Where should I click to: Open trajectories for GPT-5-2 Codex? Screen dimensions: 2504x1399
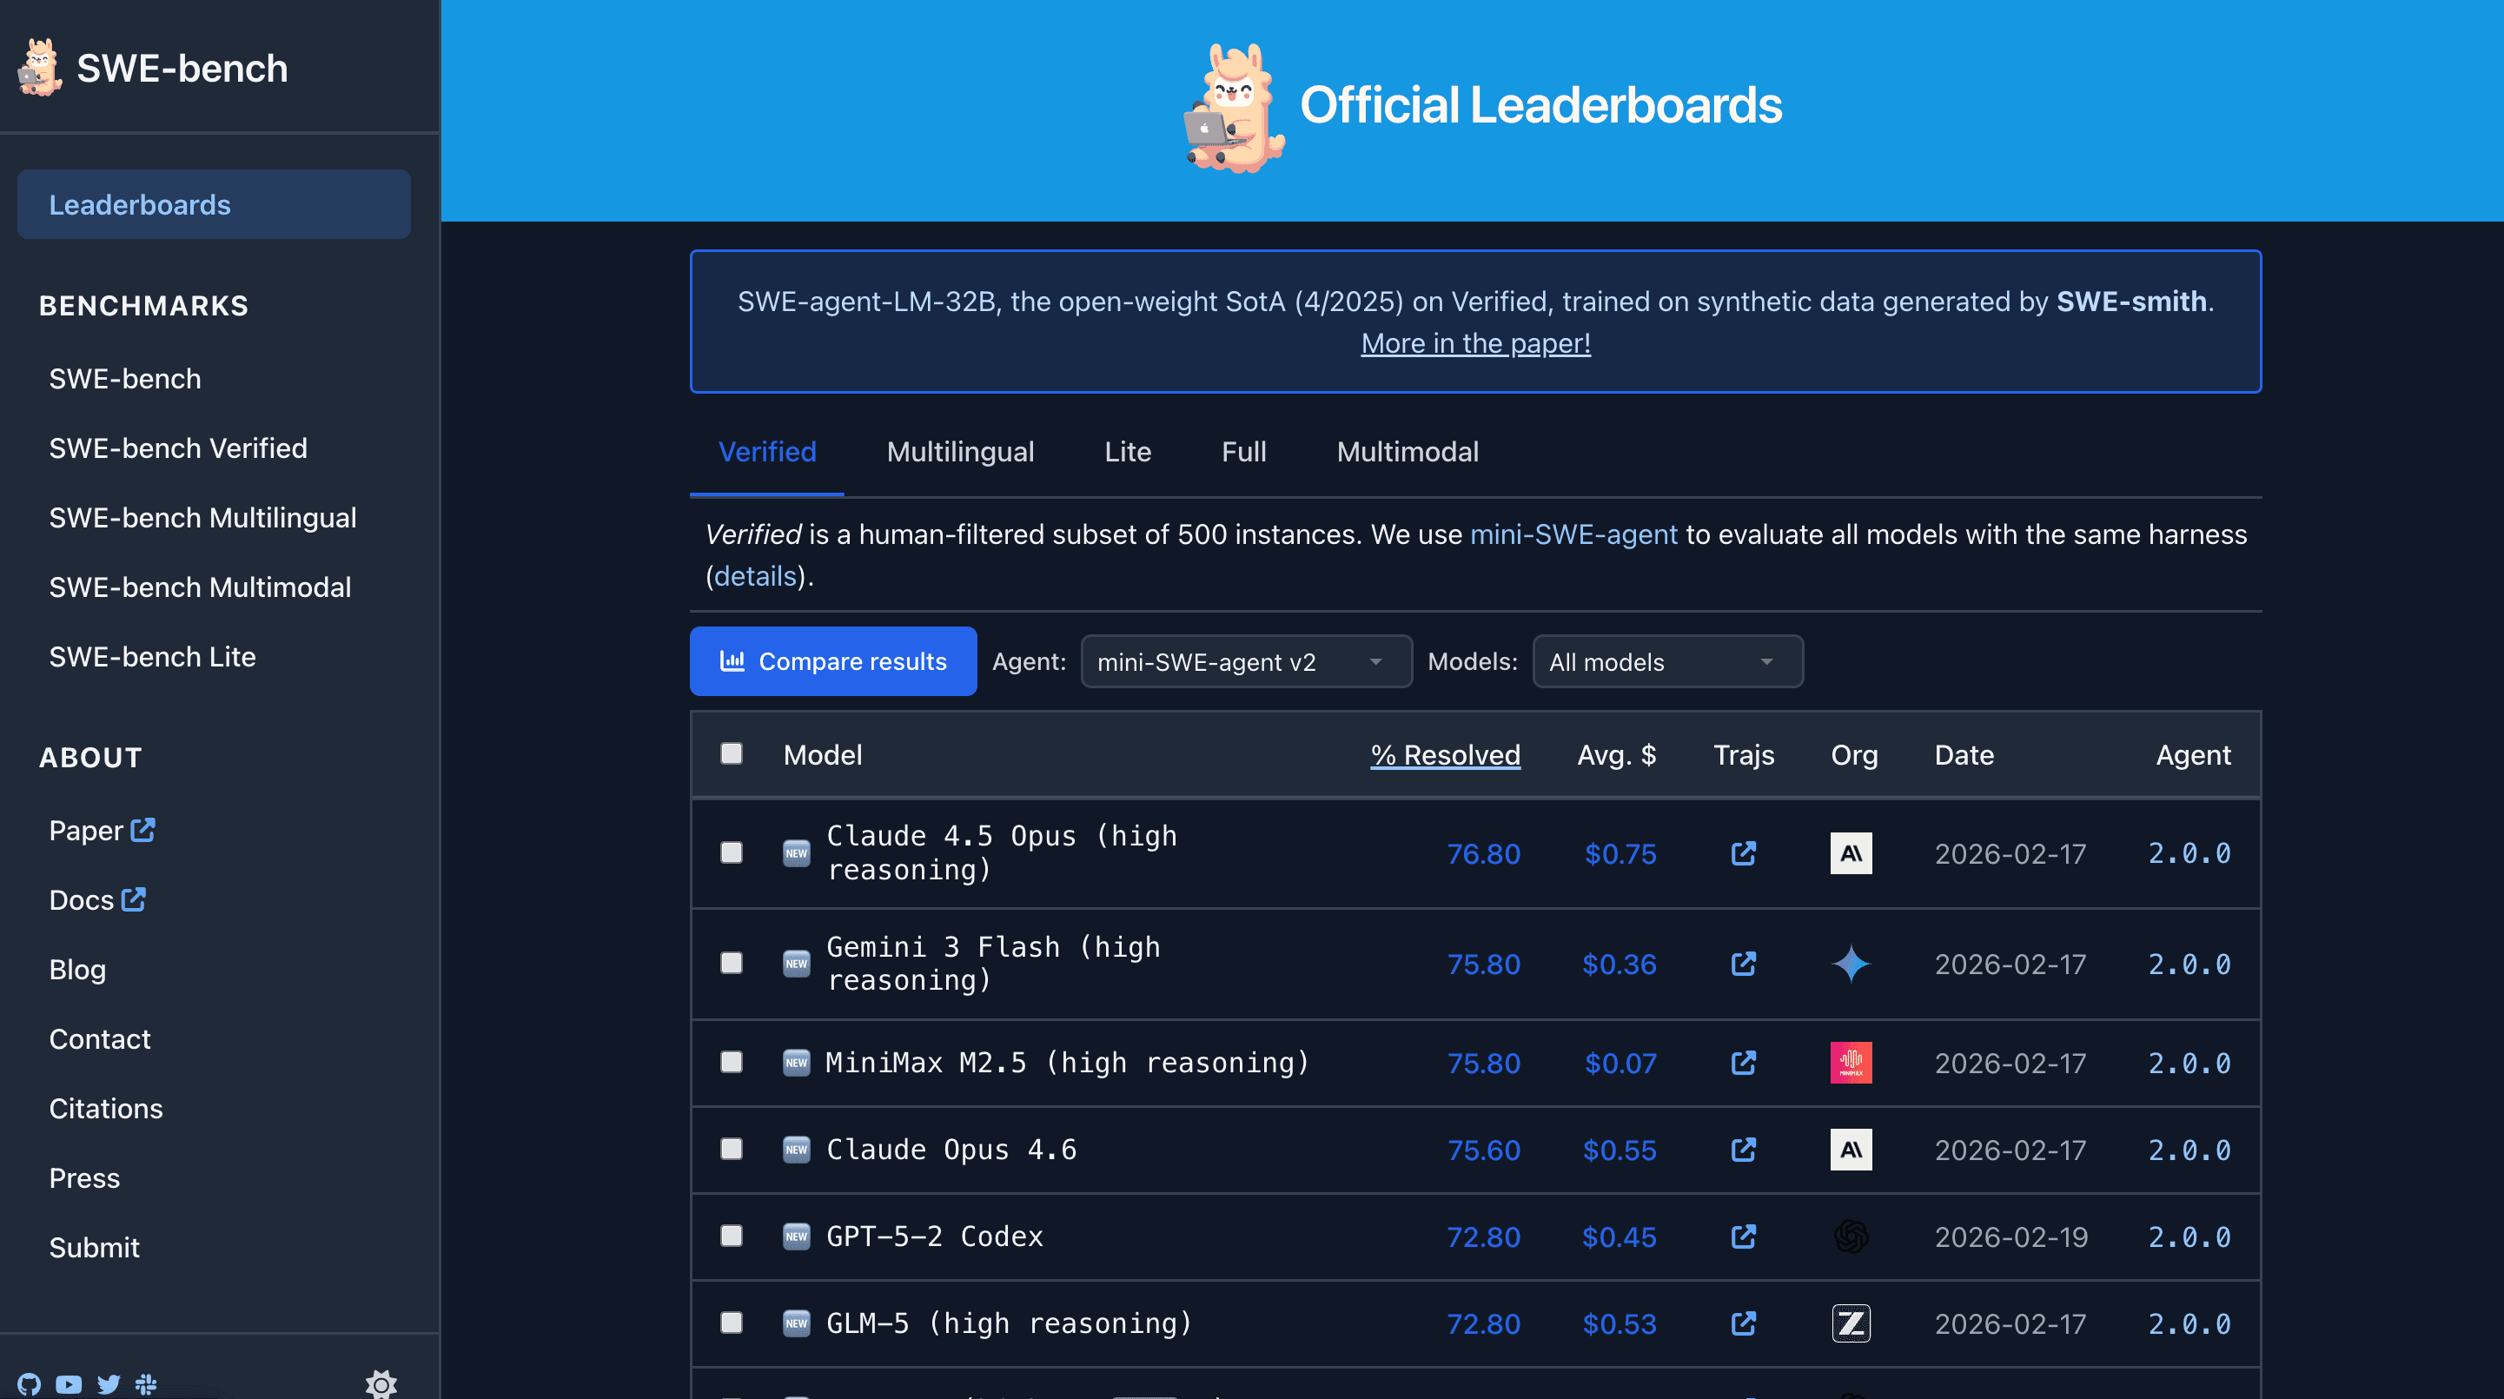click(1744, 1237)
